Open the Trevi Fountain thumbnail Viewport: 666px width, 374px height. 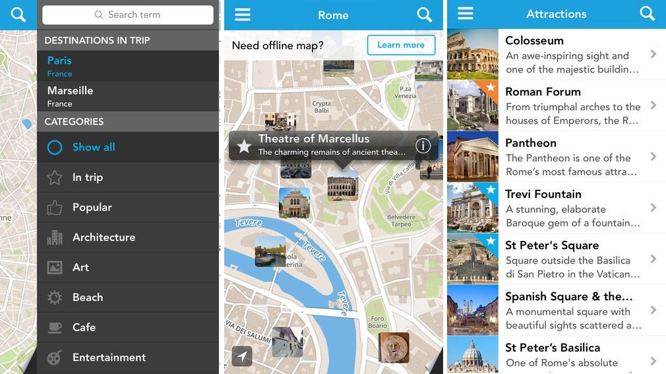pyautogui.click(x=472, y=208)
